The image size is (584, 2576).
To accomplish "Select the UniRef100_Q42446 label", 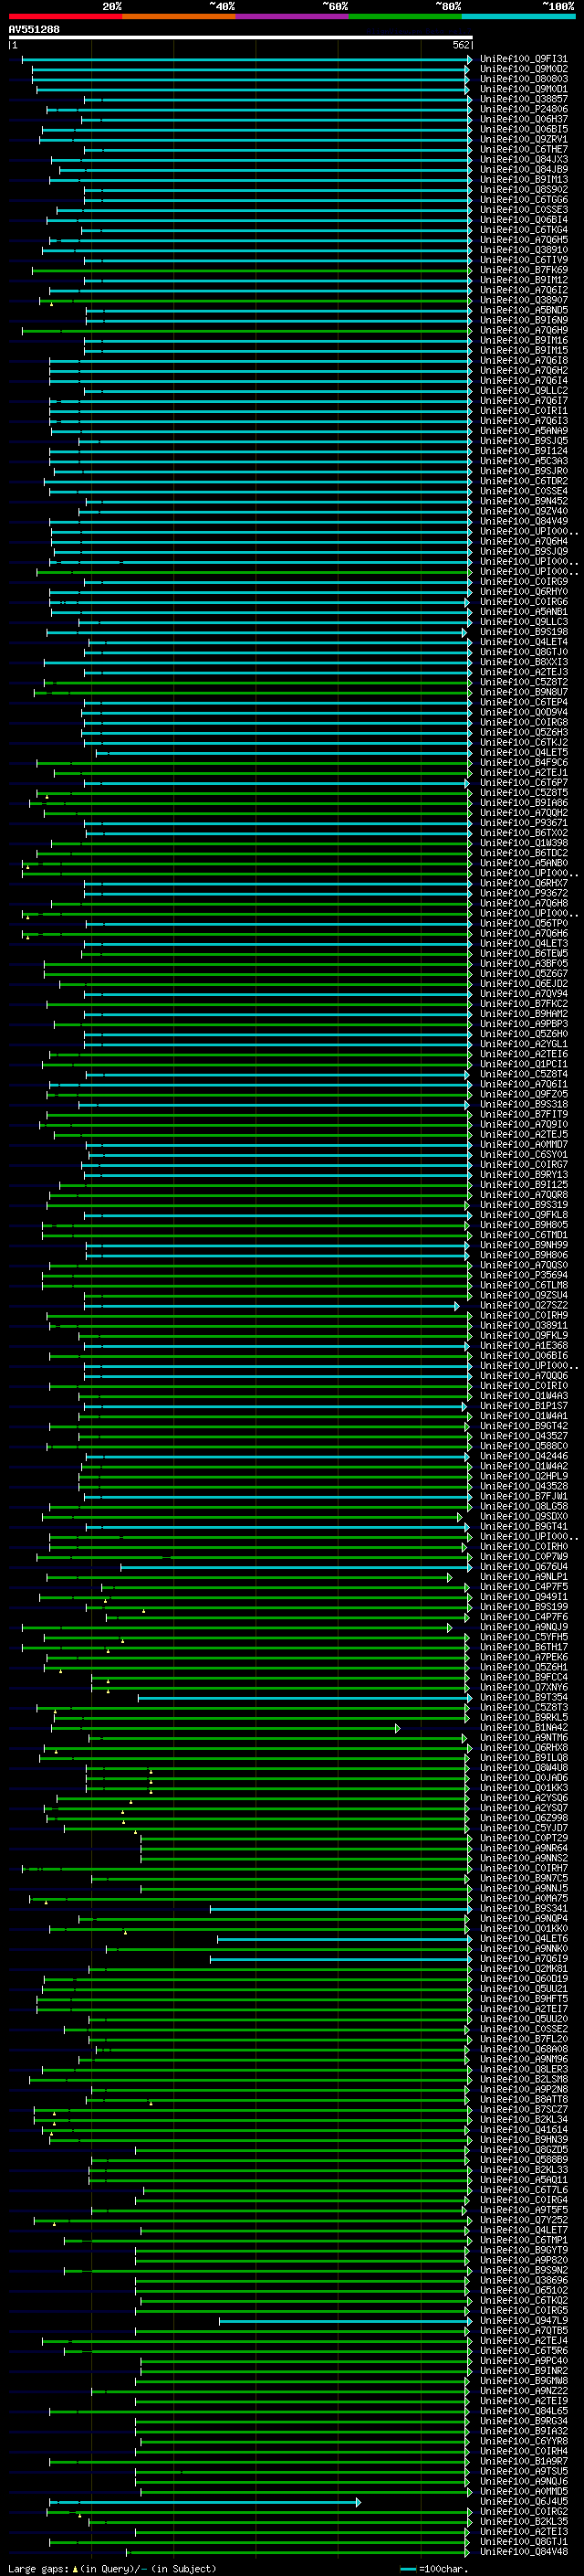I will coord(523,1456).
